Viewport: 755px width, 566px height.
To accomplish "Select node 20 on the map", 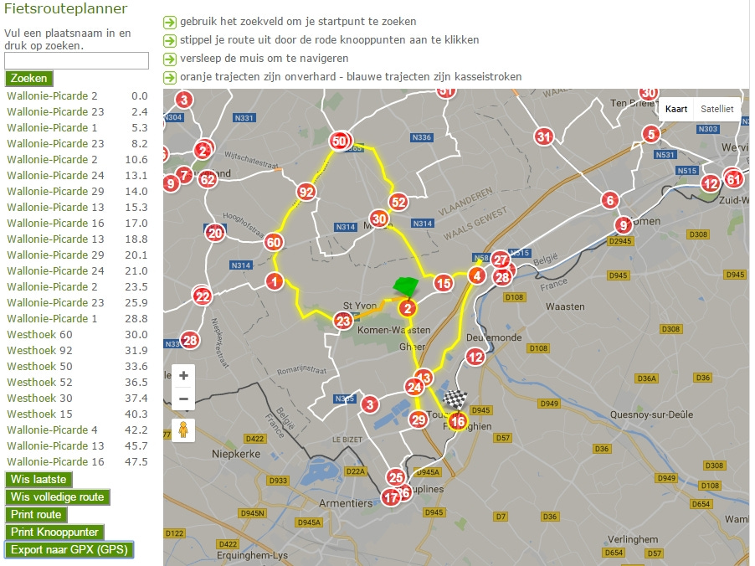I will (x=215, y=234).
